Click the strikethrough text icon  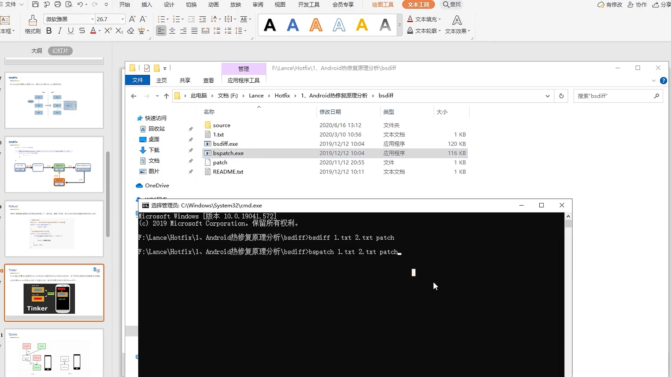(82, 31)
